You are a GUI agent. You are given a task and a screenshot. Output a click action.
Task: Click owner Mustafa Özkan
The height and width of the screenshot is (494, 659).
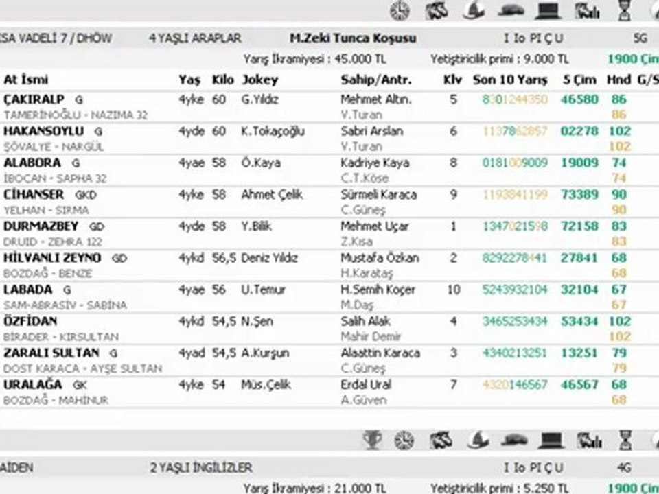point(380,257)
